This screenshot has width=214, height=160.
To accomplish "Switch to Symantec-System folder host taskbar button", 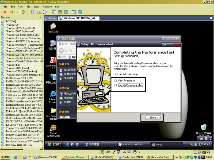I will 75,157.
